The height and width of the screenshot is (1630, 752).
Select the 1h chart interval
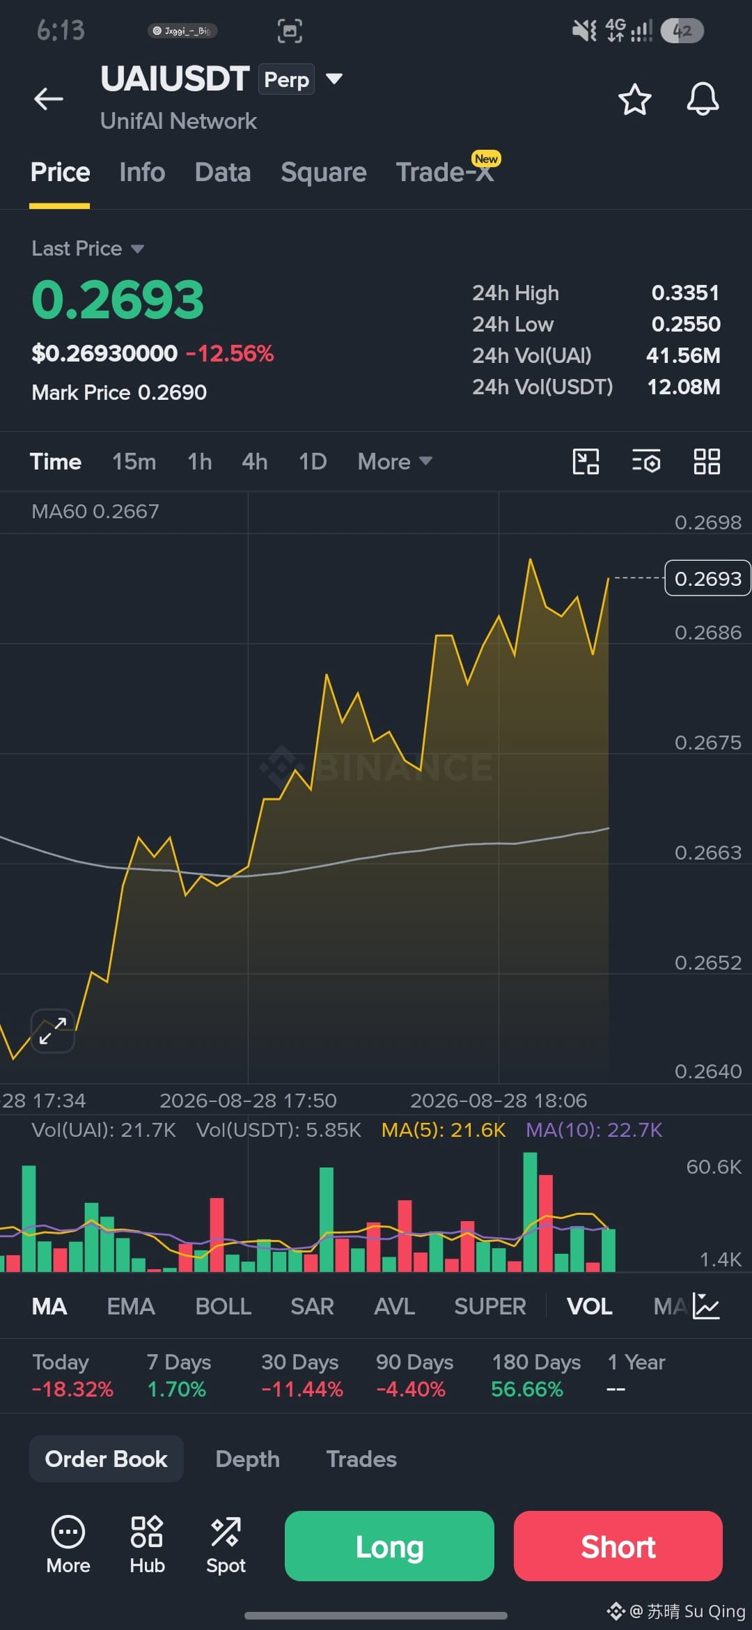point(200,461)
